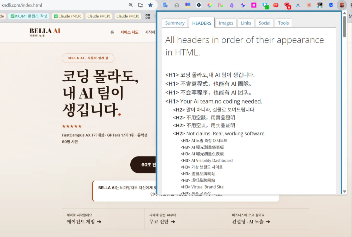Click the H2 'Not claims. Real, working software.' entry
This screenshot has height=237, width=352.
219,133
